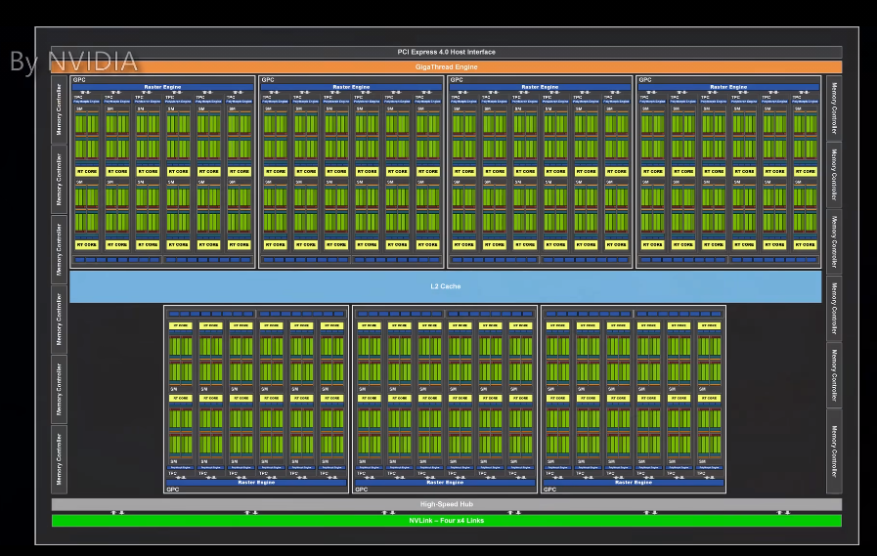Click the bottommost Memory Controller on the left edge
The width and height of the screenshot is (877, 556).
(59, 459)
